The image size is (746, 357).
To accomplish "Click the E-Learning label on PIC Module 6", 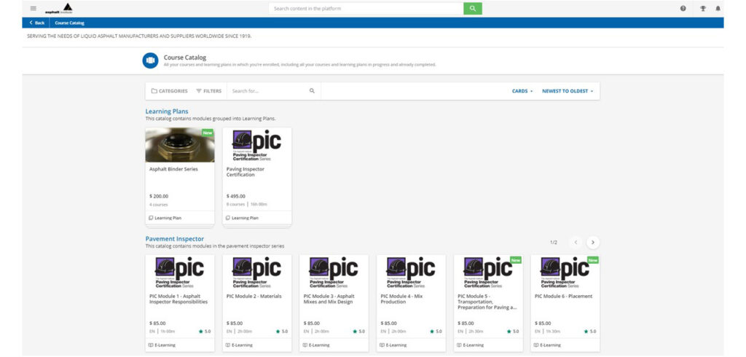I will 551,345.
